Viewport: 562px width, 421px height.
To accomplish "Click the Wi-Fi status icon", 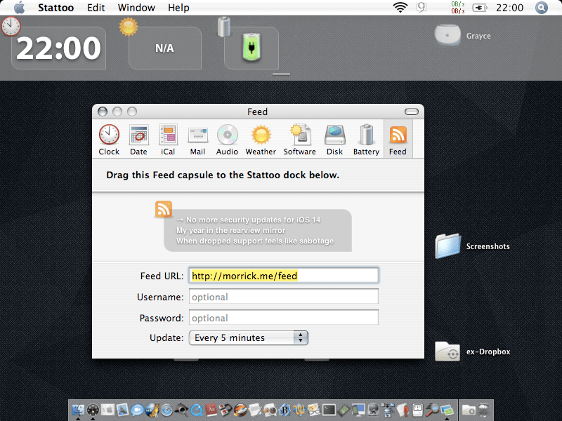I will (400, 8).
